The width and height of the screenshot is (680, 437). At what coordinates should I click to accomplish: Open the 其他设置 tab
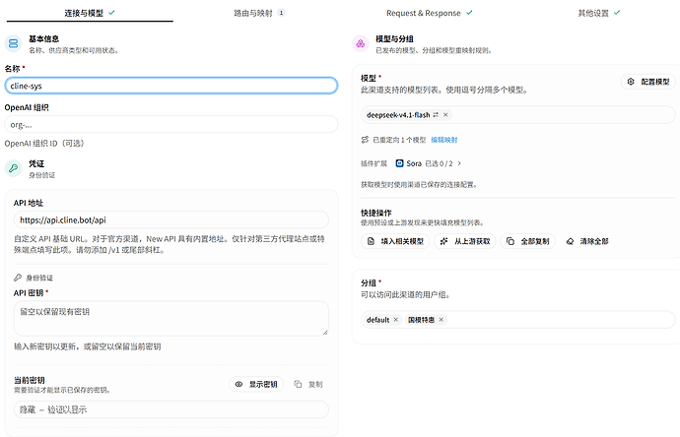click(599, 13)
